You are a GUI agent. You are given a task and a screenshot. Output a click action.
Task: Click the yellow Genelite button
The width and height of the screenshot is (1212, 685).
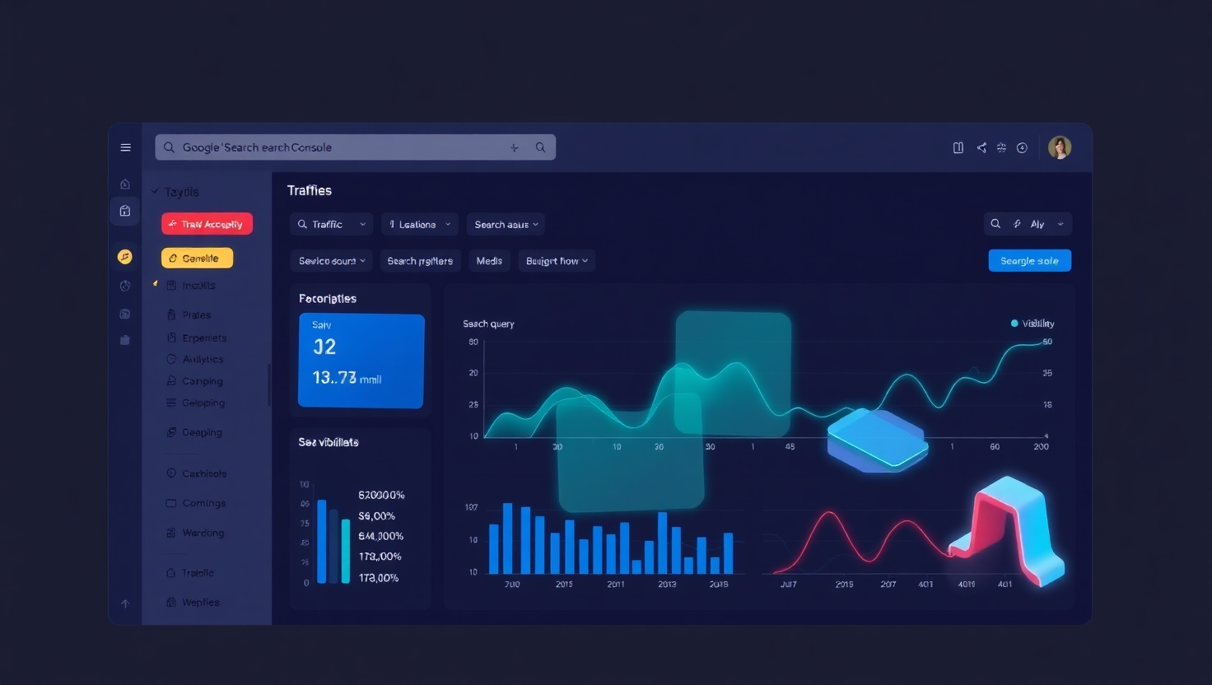tap(197, 257)
